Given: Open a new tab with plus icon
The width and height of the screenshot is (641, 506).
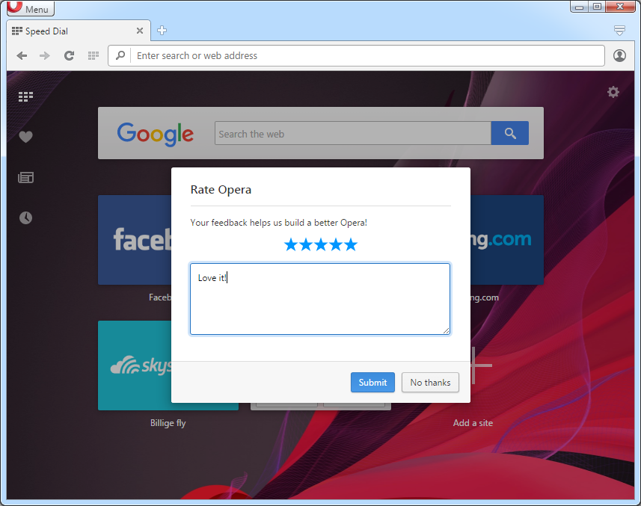Looking at the screenshot, I should tap(162, 31).
